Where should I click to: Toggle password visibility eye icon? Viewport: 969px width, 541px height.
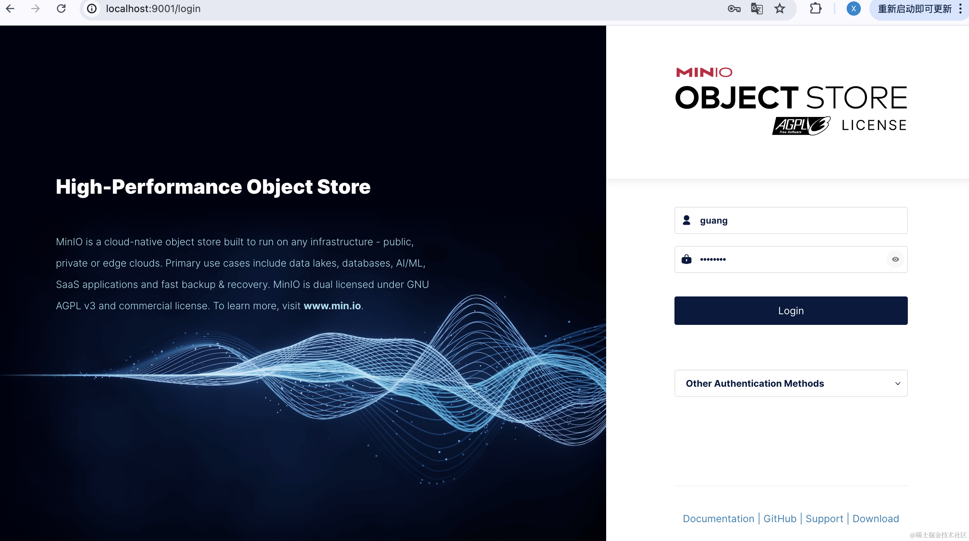[x=895, y=259]
